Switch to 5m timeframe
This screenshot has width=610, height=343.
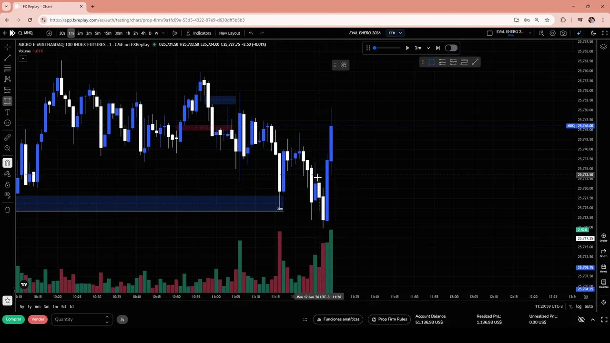[97, 33]
